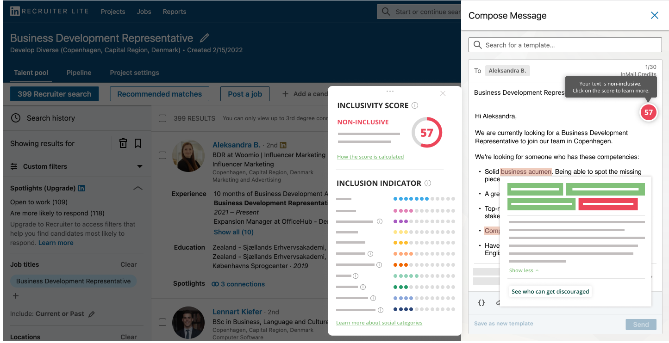
Task: Follow the Learn more link under Spotlights
Action: pos(56,243)
